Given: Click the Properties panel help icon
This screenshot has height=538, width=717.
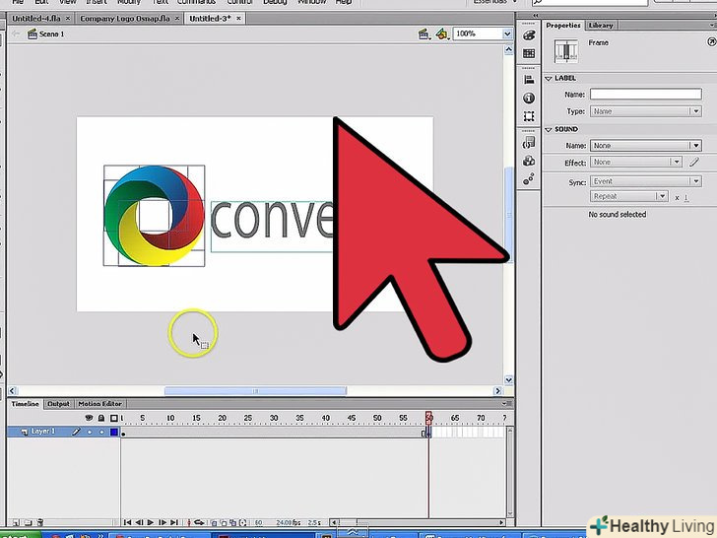Looking at the screenshot, I should [711, 42].
